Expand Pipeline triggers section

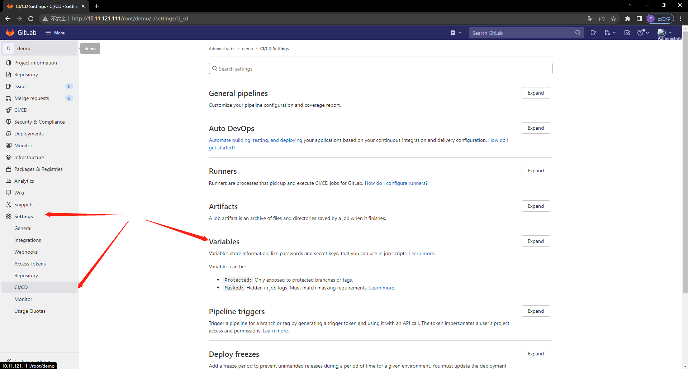tap(536, 311)
